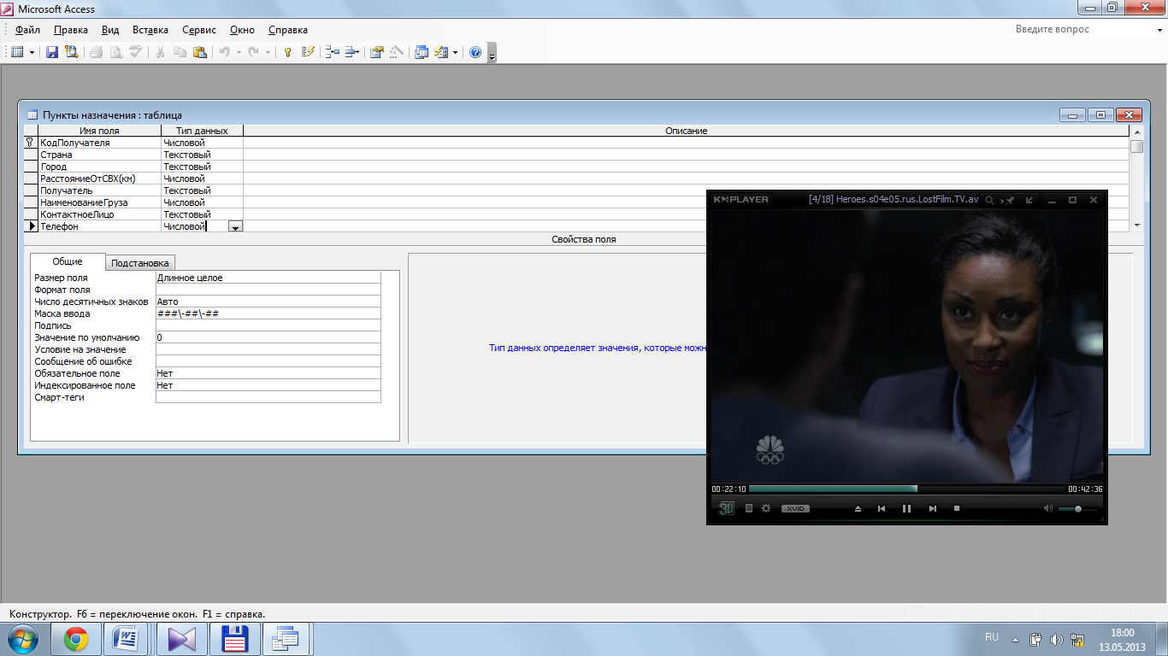Click the Print icon in toolbar
Image resolution: width=1168 pixels, height=656 pixels.
click(x=96, y=52)
